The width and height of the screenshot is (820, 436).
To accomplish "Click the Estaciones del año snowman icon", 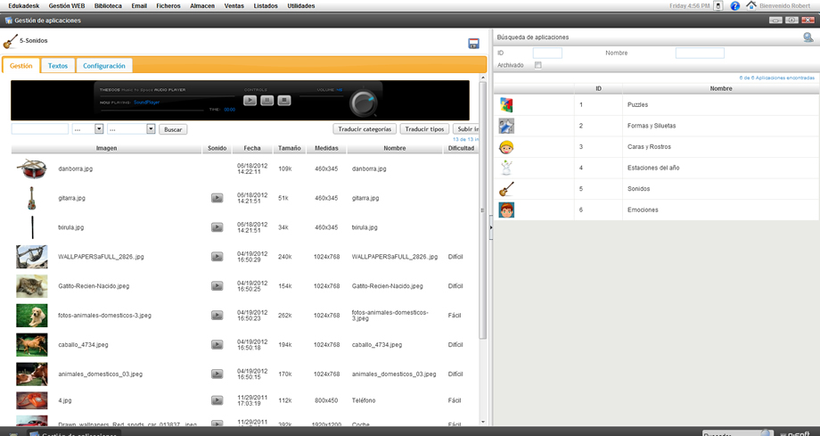I will point(506,168).
